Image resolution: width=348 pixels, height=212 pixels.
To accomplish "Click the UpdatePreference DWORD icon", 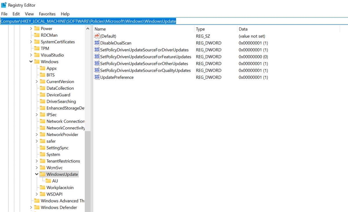I will (x=97, y=77).
